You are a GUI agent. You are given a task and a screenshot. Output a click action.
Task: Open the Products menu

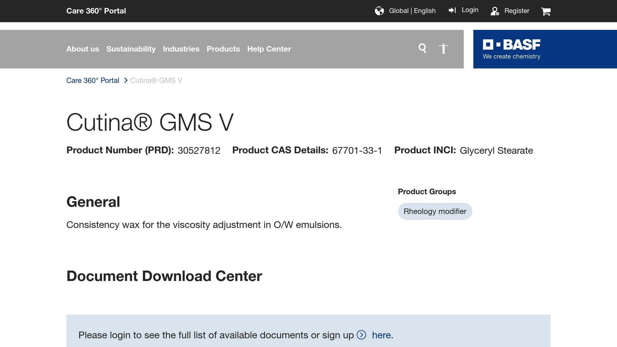[223, 49]
